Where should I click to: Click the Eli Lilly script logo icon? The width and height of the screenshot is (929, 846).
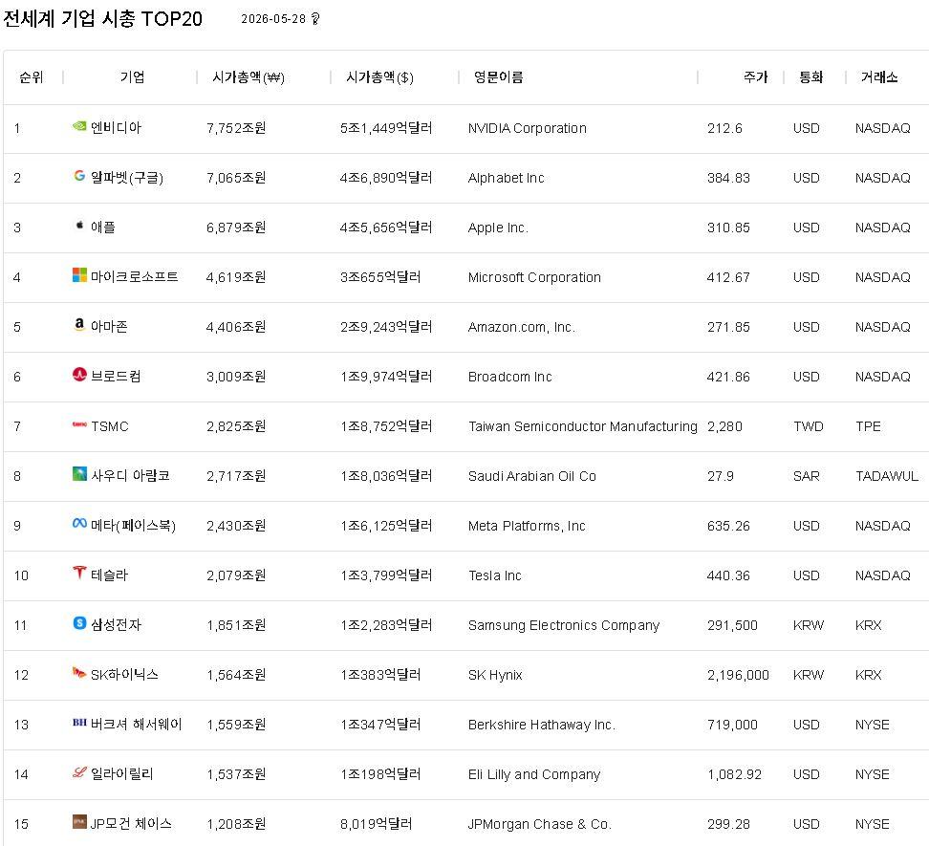tap(79, 772)
